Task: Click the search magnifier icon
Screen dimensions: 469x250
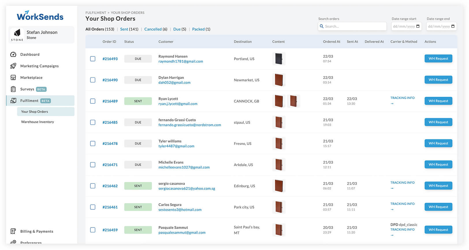Action: click(x=321, y=26)
